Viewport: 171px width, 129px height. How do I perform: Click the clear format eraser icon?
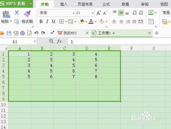(x=102, y=22)
